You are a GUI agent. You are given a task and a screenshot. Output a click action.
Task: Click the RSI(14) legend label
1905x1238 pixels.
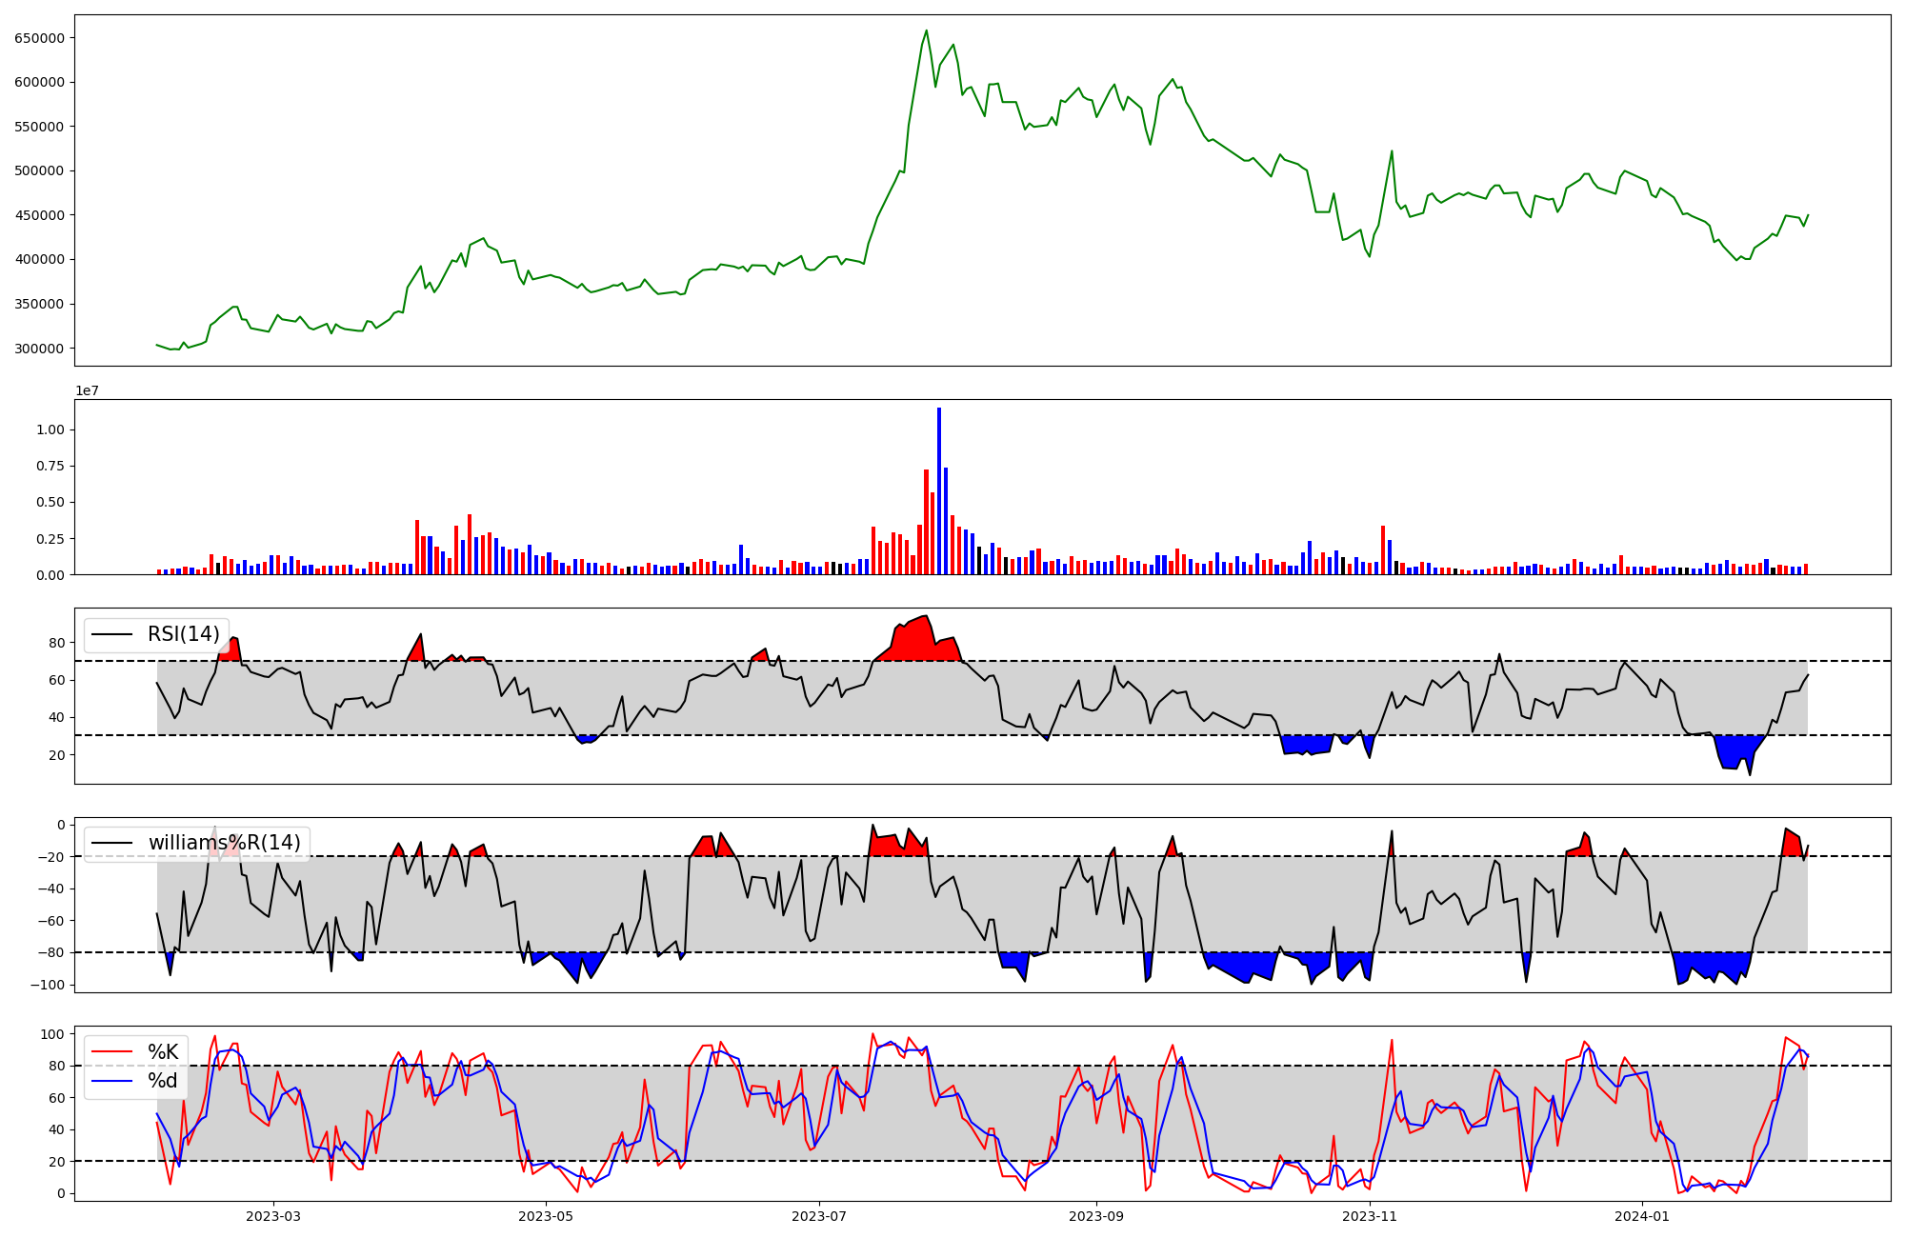pos(183,634)
